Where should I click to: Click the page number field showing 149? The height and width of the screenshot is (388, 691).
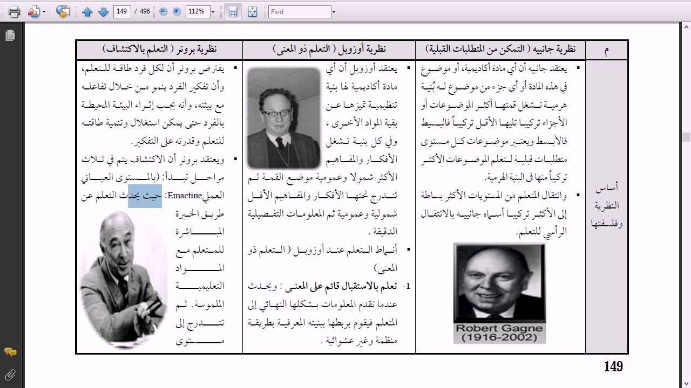(123, 12)
